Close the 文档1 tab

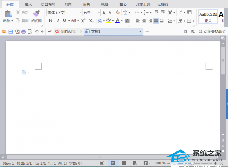point(140,32)
